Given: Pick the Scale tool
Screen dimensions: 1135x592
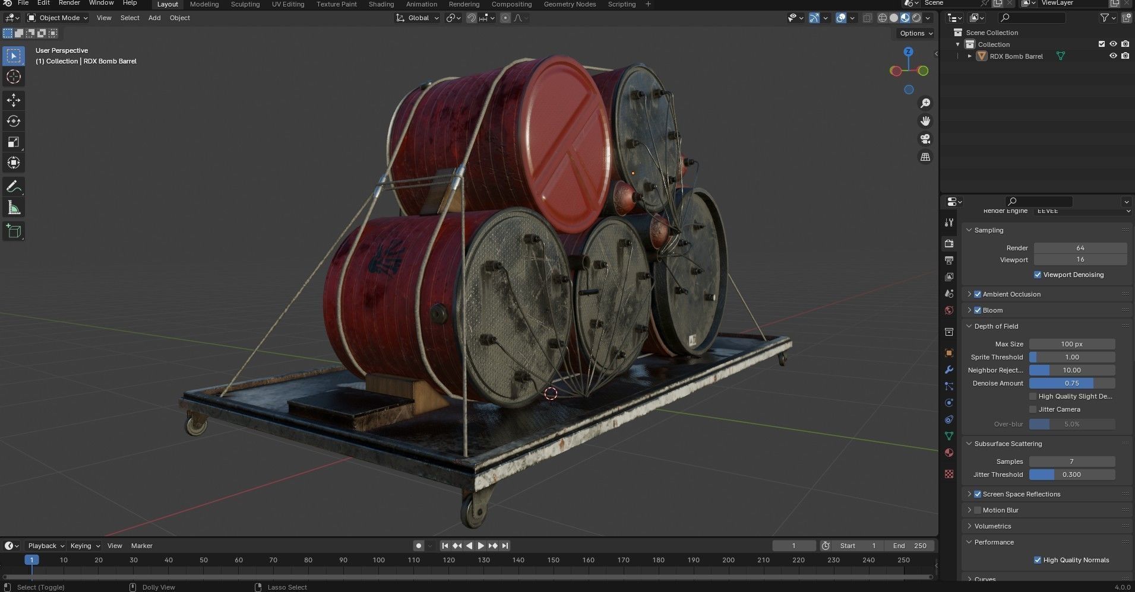Looking at the screenshot, I should (13, 142).
